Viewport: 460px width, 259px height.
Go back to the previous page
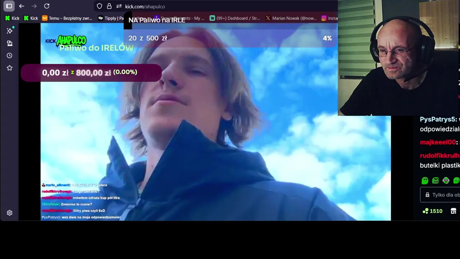coord(22,6)
